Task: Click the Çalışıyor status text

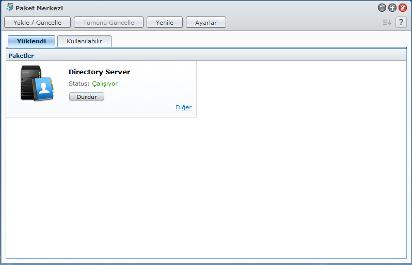Action: tap(105, 84)
